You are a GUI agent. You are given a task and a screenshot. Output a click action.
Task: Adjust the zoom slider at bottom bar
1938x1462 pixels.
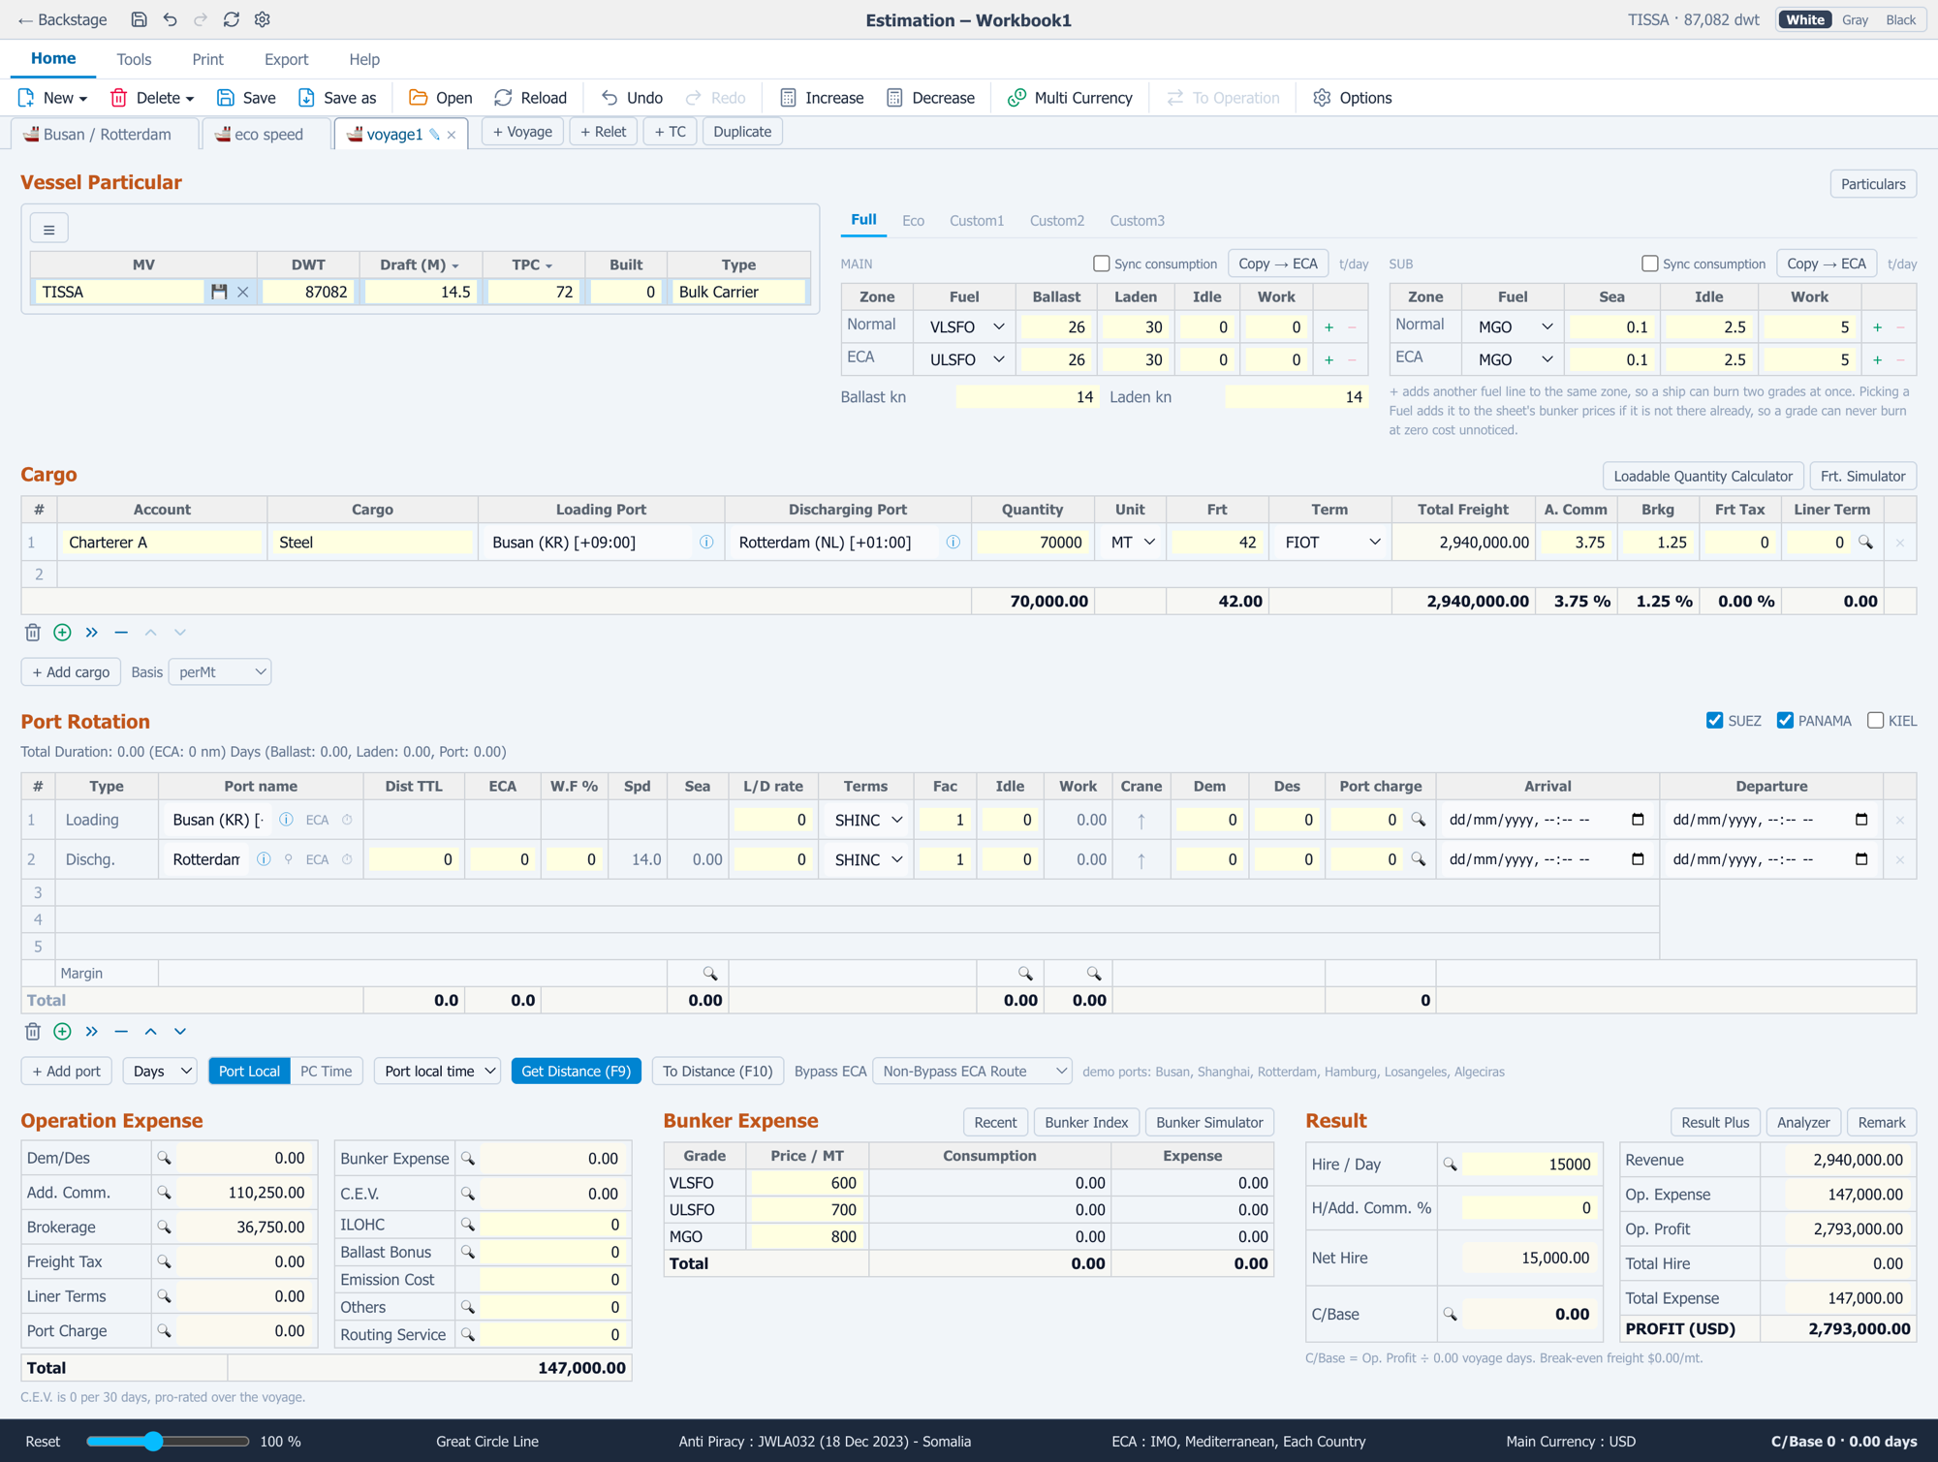(153, 1442)
